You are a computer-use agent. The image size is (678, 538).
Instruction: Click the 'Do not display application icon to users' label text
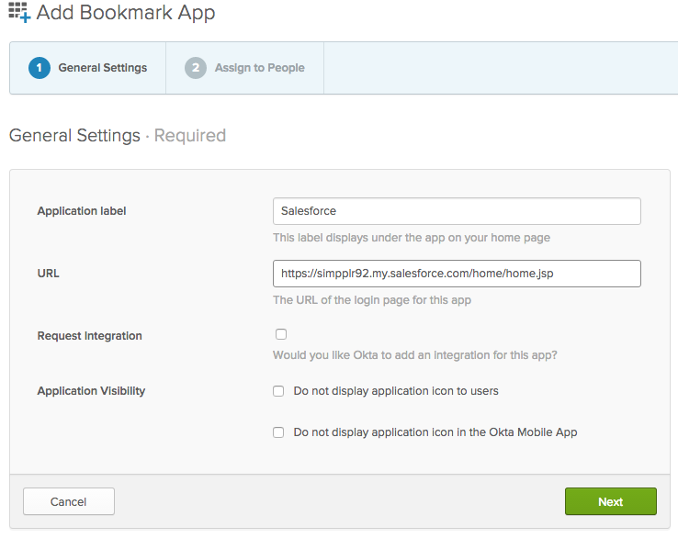click(x=396, y=391)
